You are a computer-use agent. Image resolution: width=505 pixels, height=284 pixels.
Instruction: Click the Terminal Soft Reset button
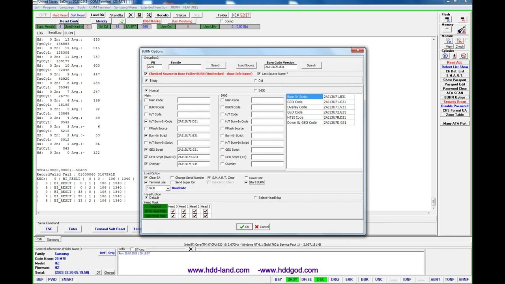(x=110, y=229)
